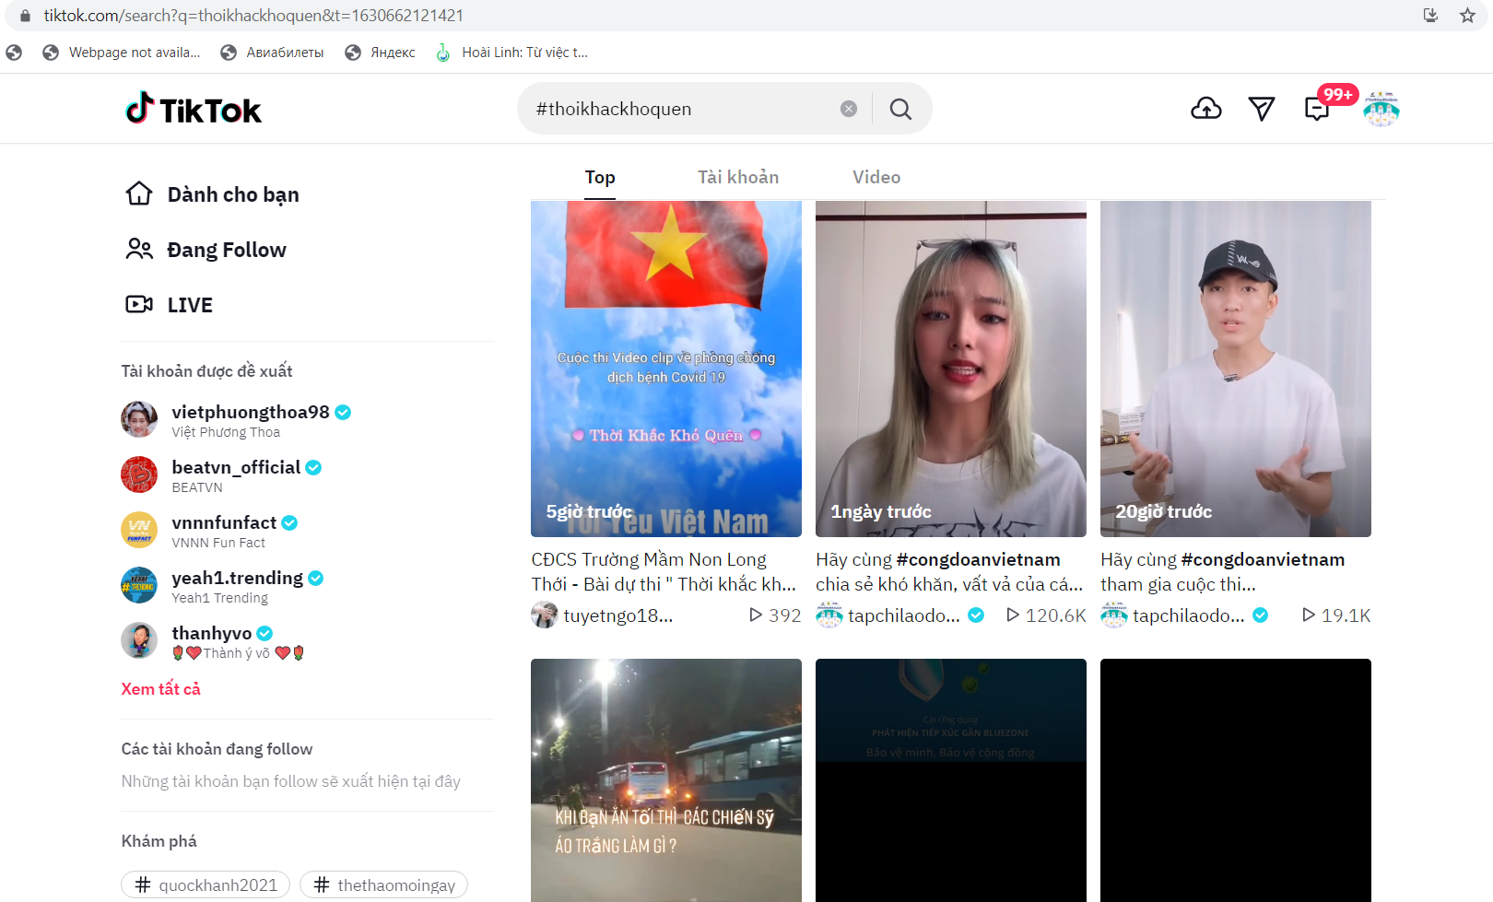Screen dimensions: 1493x902
Task: Open the Vietnam flag video thumbnail
Action: tap(665, 369)
